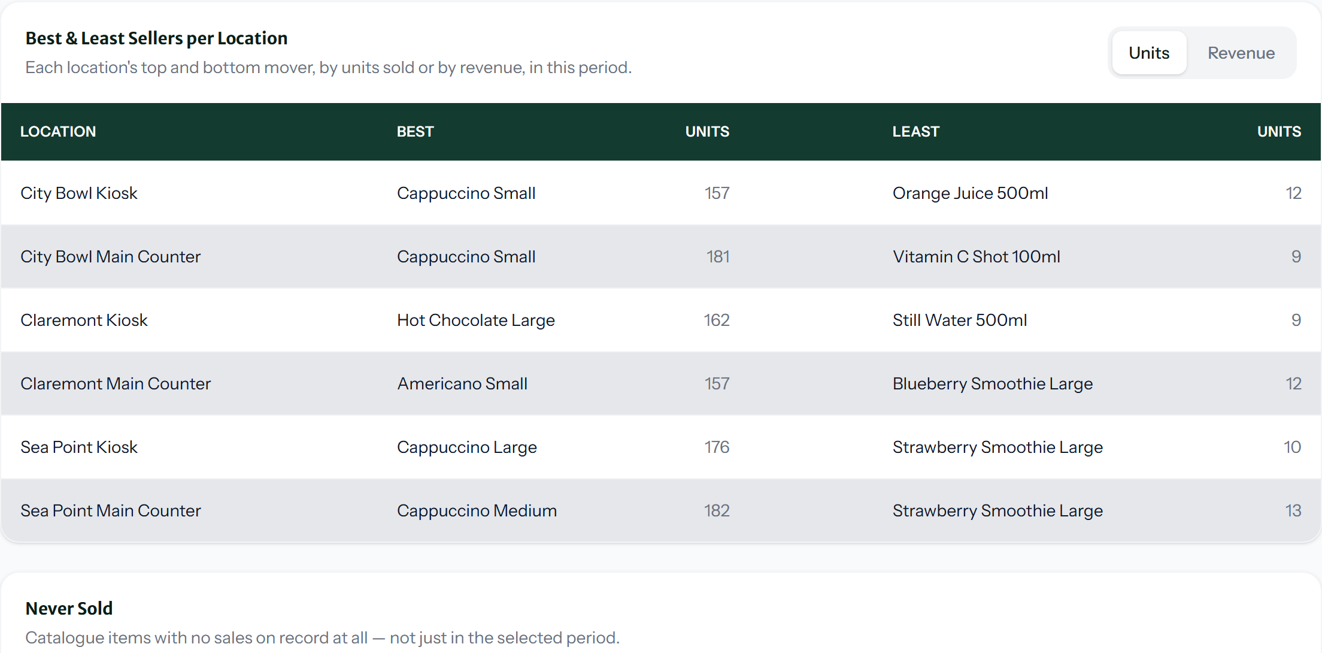Image resolution: width=1322 pixels, height=653 pixels.
Task: Click the BEST column header
Action: click(416, 132)
